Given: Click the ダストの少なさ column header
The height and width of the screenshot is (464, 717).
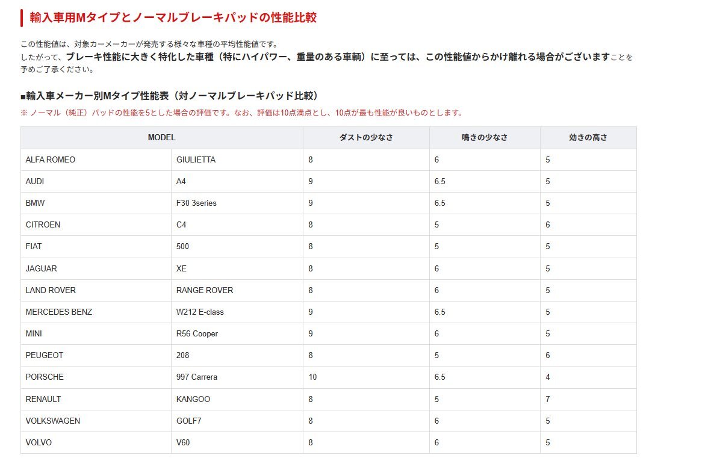Looking at the screenshot, I should 366,138.
